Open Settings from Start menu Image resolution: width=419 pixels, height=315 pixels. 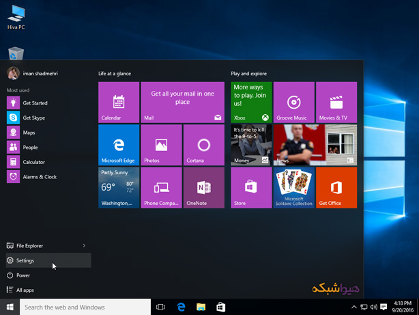pyautogui.click(x=48, y=260)
